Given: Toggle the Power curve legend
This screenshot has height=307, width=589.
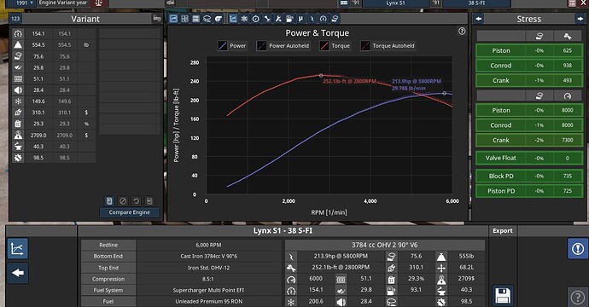Looking at the screenshot, I should 232,46.
